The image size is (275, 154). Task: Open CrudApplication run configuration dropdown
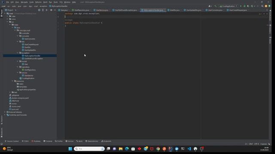228,6
